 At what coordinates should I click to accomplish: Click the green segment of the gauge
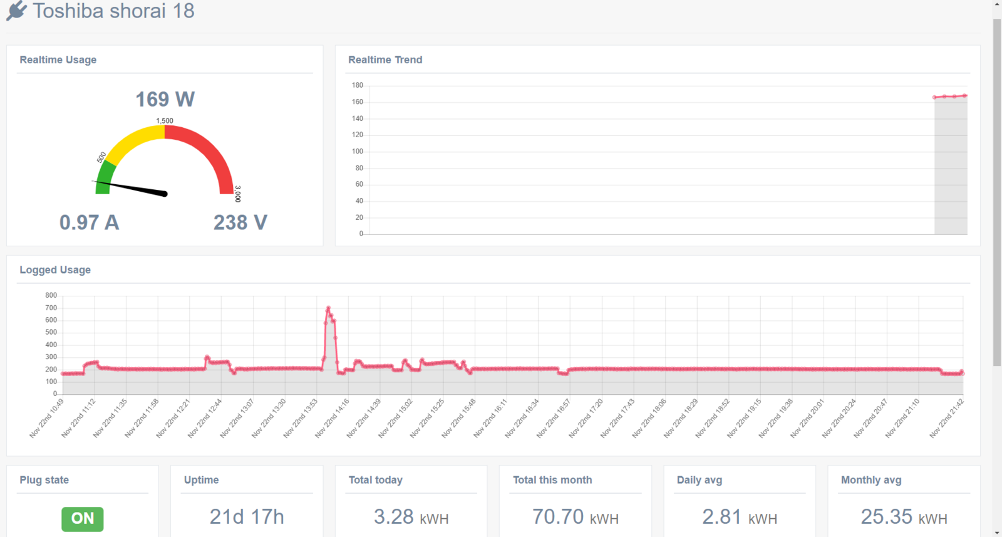(105, 177)
